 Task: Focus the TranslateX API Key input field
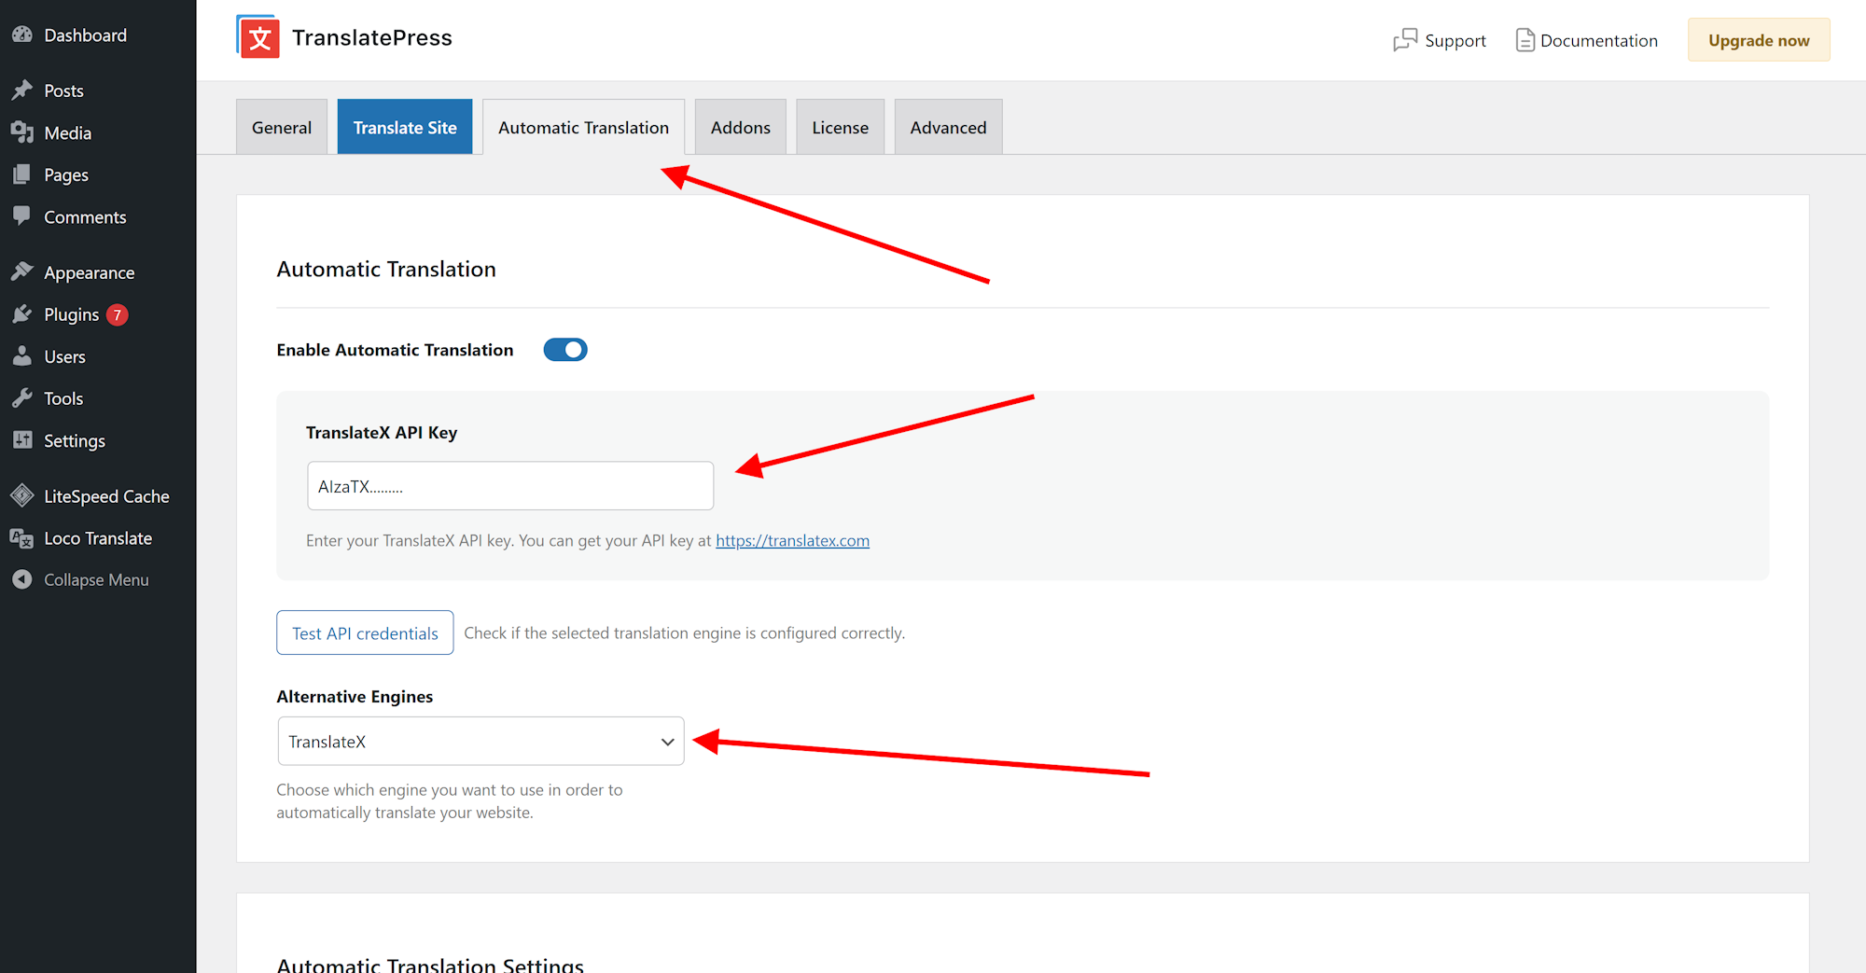point(510,485)
